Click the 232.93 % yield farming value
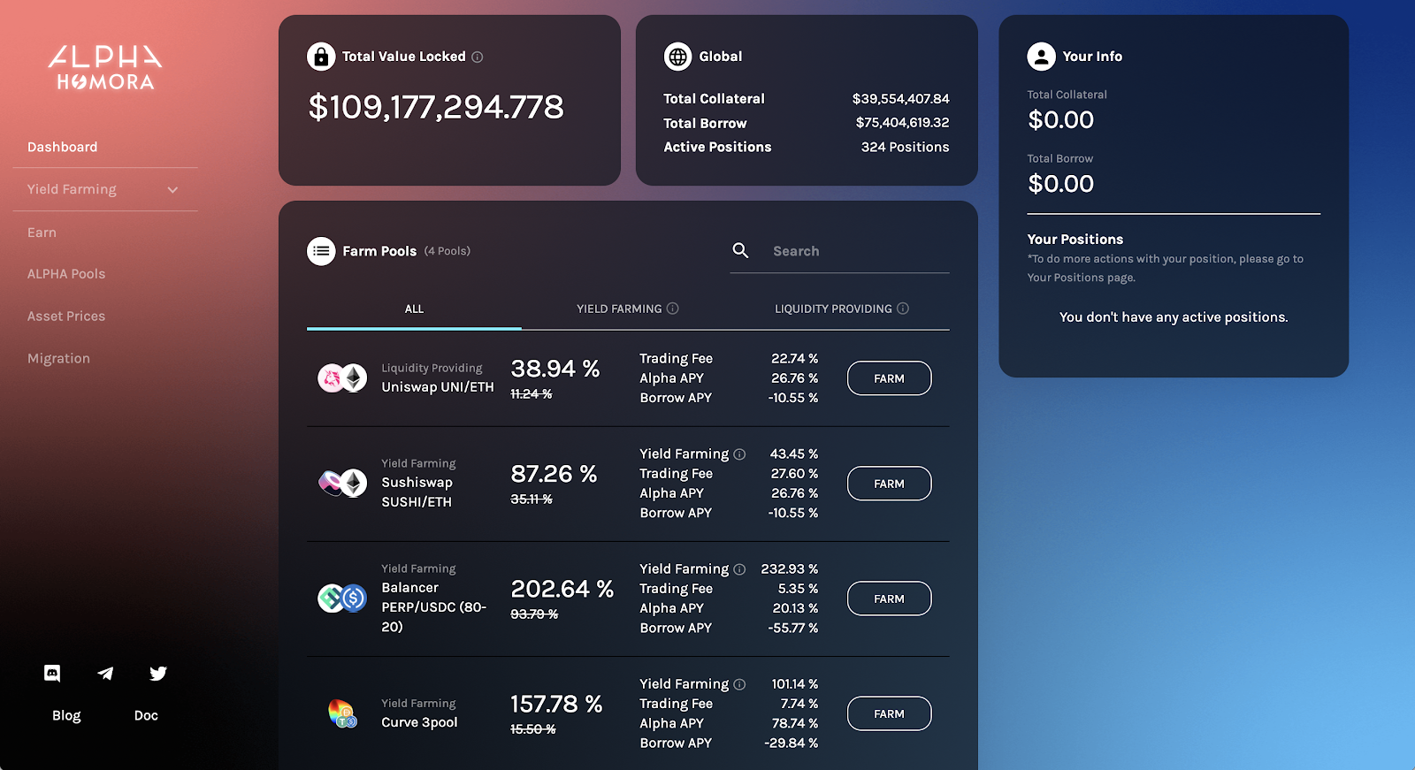Image resolution: width=1415 pixels, height=770 pixels. coord(790,569)
